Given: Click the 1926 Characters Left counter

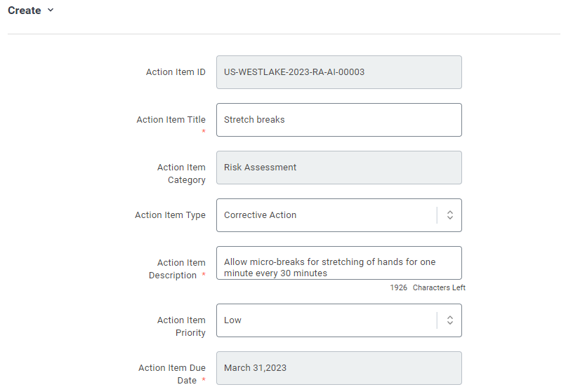Looking at the screenshot, I should tap(428, 287).
